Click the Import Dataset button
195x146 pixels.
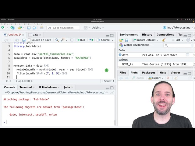pyautogui.click(x=145, y=40)
